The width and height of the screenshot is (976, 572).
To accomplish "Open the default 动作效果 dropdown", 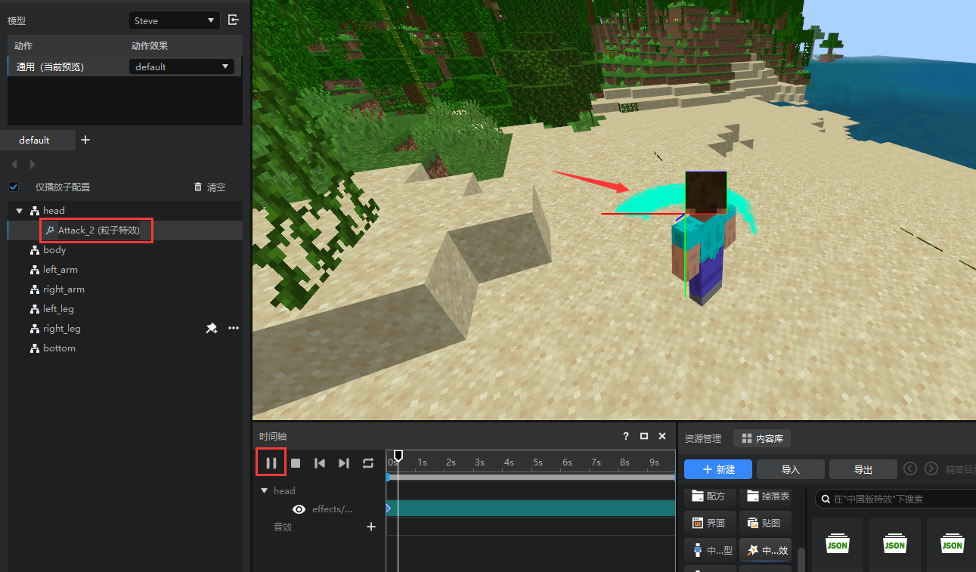I will pyautogui.click(x=181, y=66).
